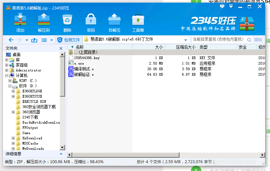Image resolution: width=270 pixels, height=171 pixels.
Task: Click the folder tree scroll-up arrow
Action: [x=62, y=54]
